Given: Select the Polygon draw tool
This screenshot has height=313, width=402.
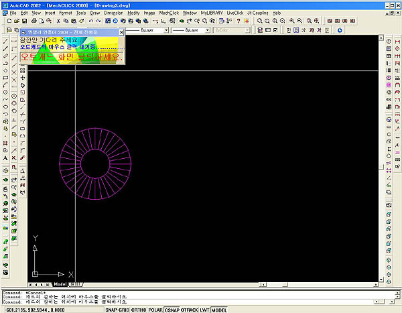Looking at the screenshot, I should coord(5,70).
